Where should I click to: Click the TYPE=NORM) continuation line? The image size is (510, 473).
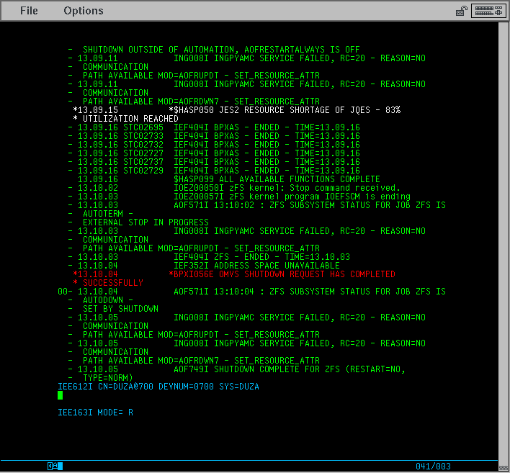click(101, 378)
